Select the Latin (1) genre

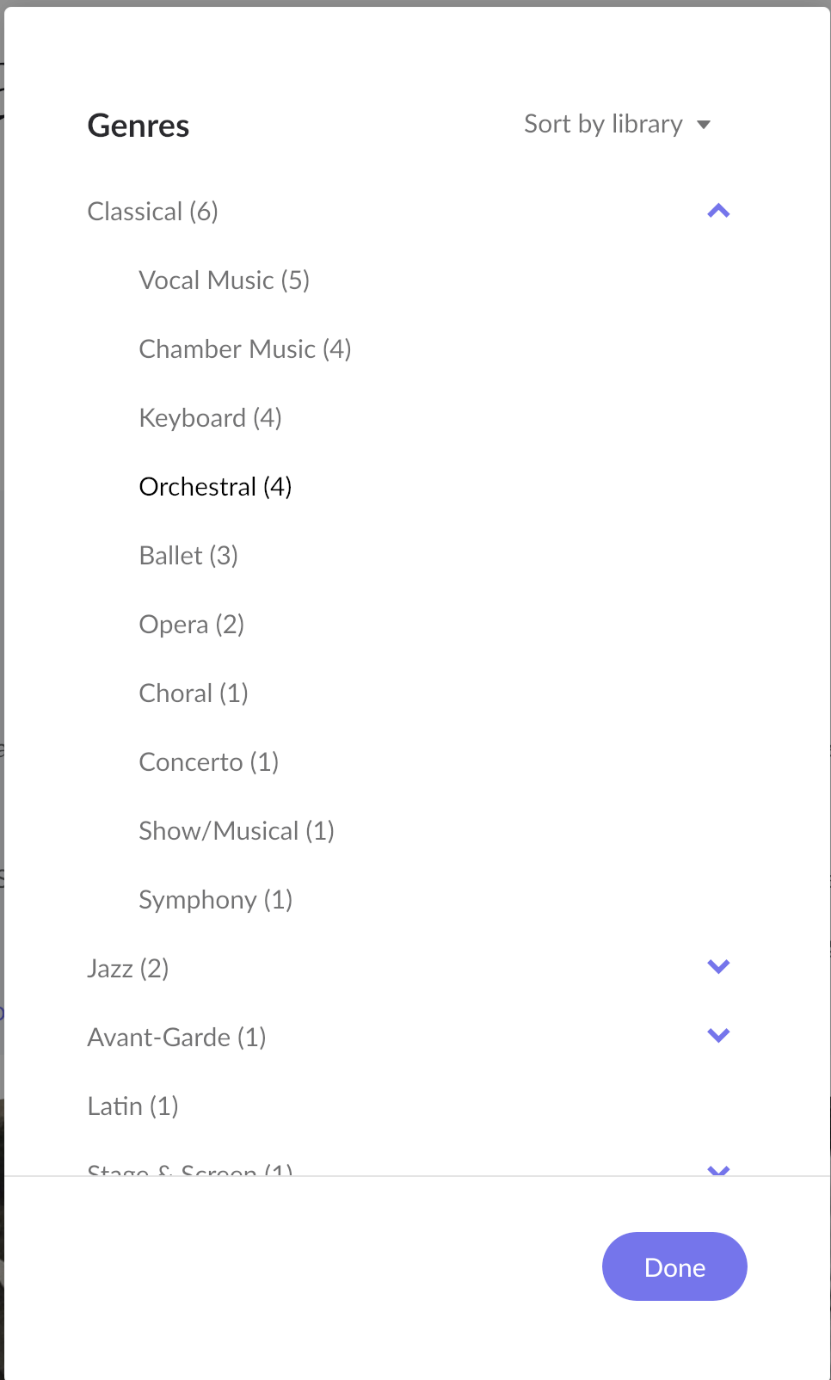(133, 1106)
